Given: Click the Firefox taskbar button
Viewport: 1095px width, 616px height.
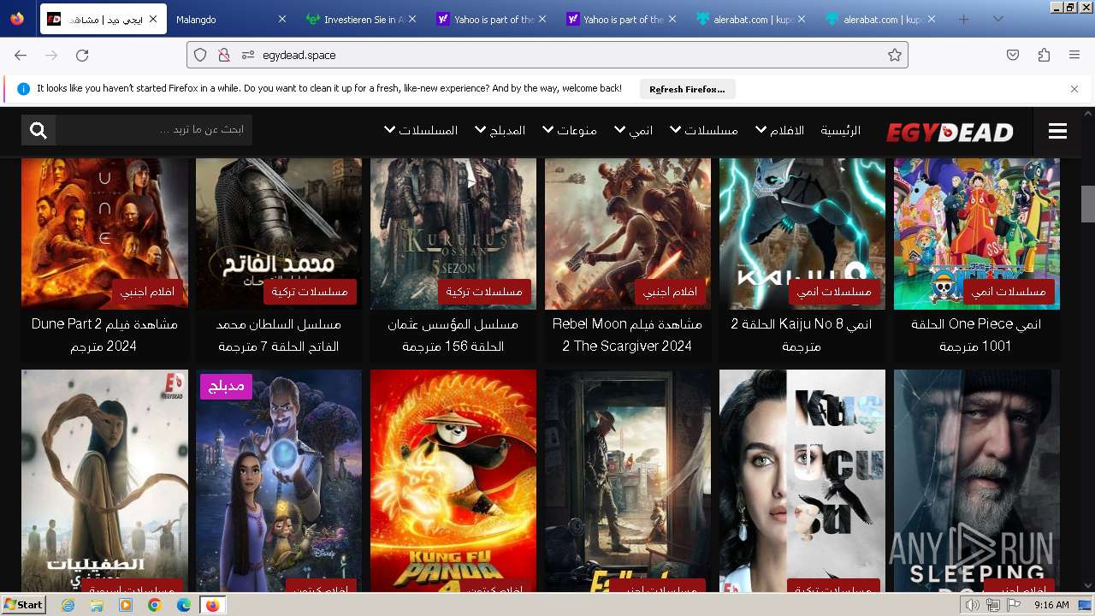Looking at the screenshot, I should point(212,605).
